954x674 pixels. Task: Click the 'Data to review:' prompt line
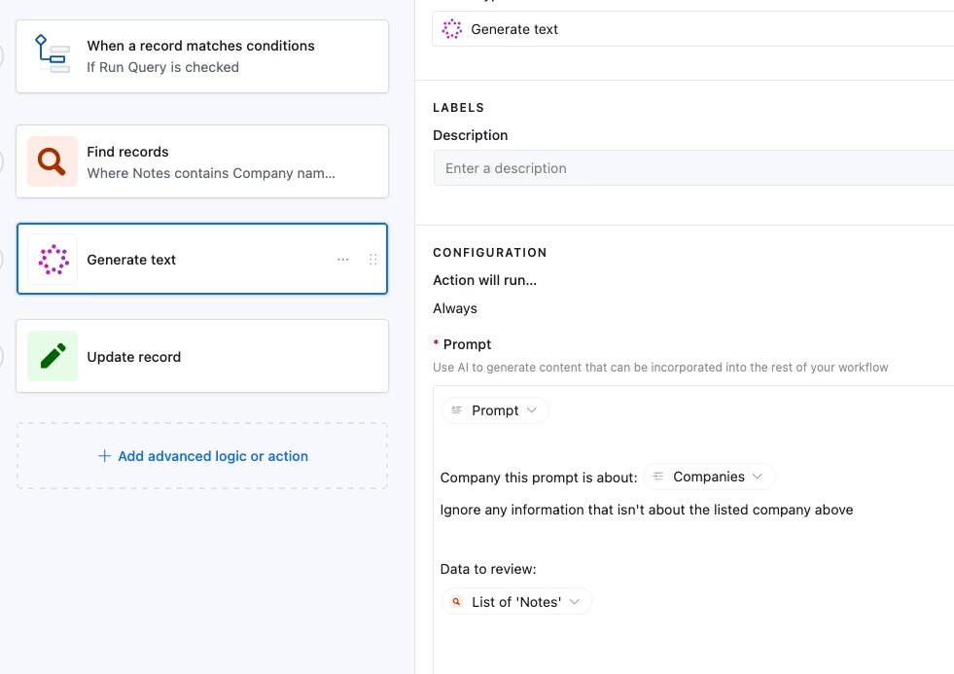coord(488,569)
